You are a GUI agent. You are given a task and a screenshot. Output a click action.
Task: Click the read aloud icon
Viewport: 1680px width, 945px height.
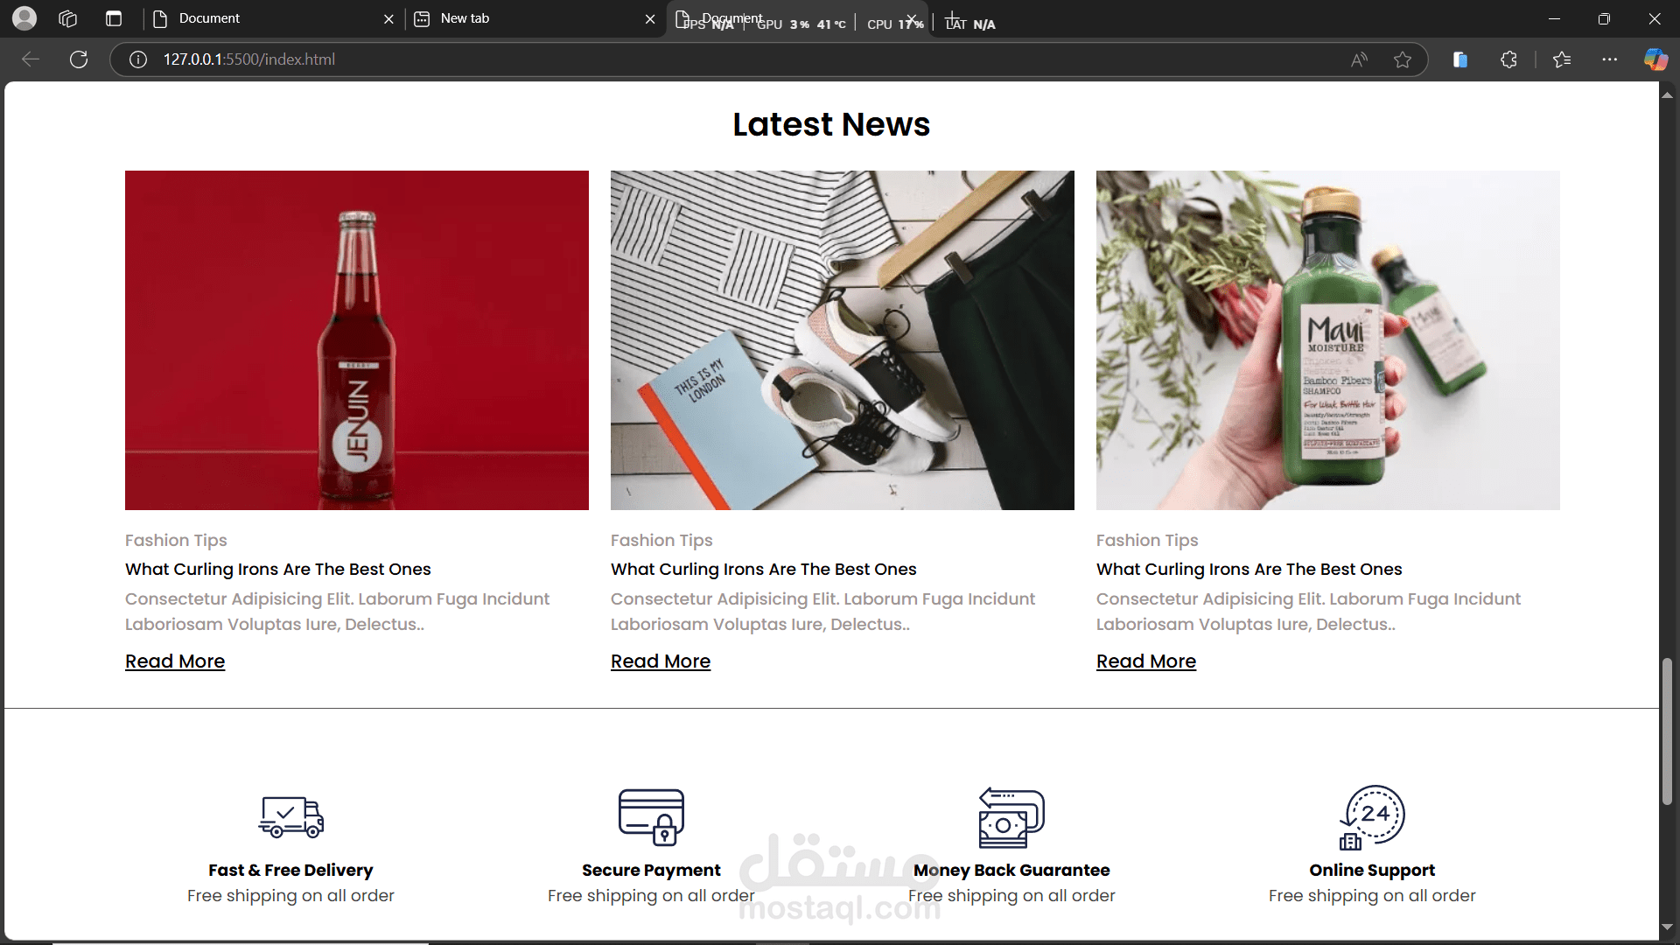click(x=1359, y=59)
